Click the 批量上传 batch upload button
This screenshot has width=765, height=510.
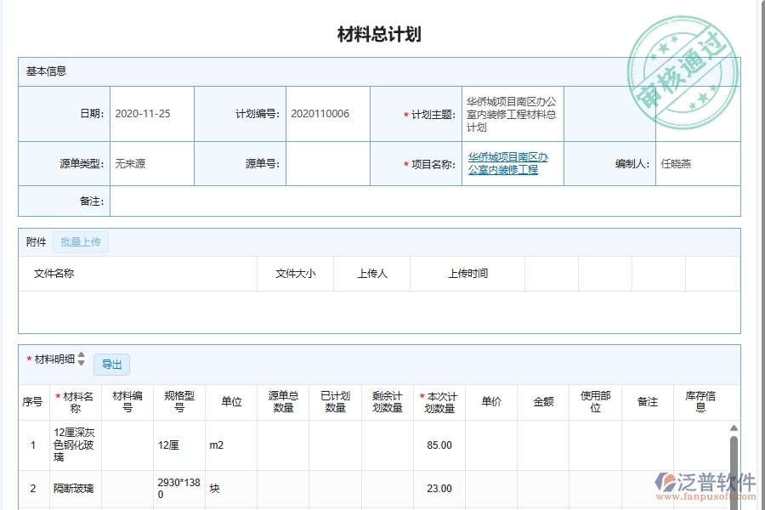[81, 241]
